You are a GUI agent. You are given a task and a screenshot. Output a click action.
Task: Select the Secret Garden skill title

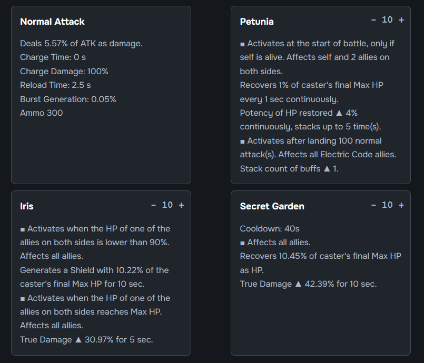click(272, 206)
